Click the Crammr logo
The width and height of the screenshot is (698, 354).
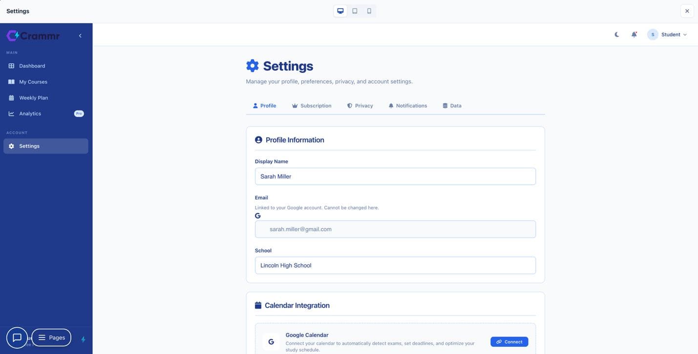33,36
